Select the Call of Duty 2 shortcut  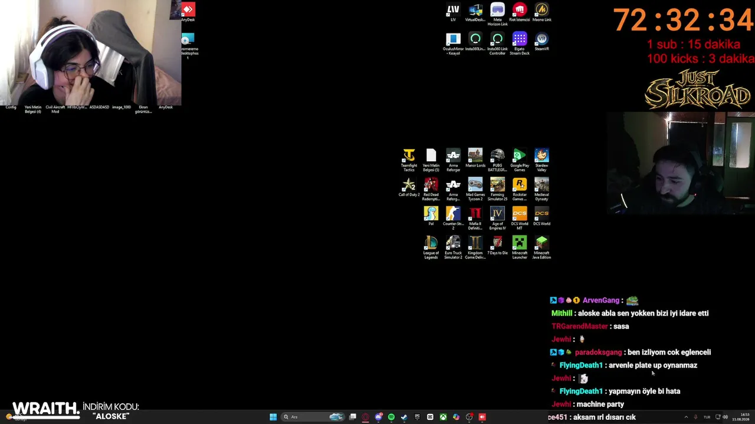(409, 187)
